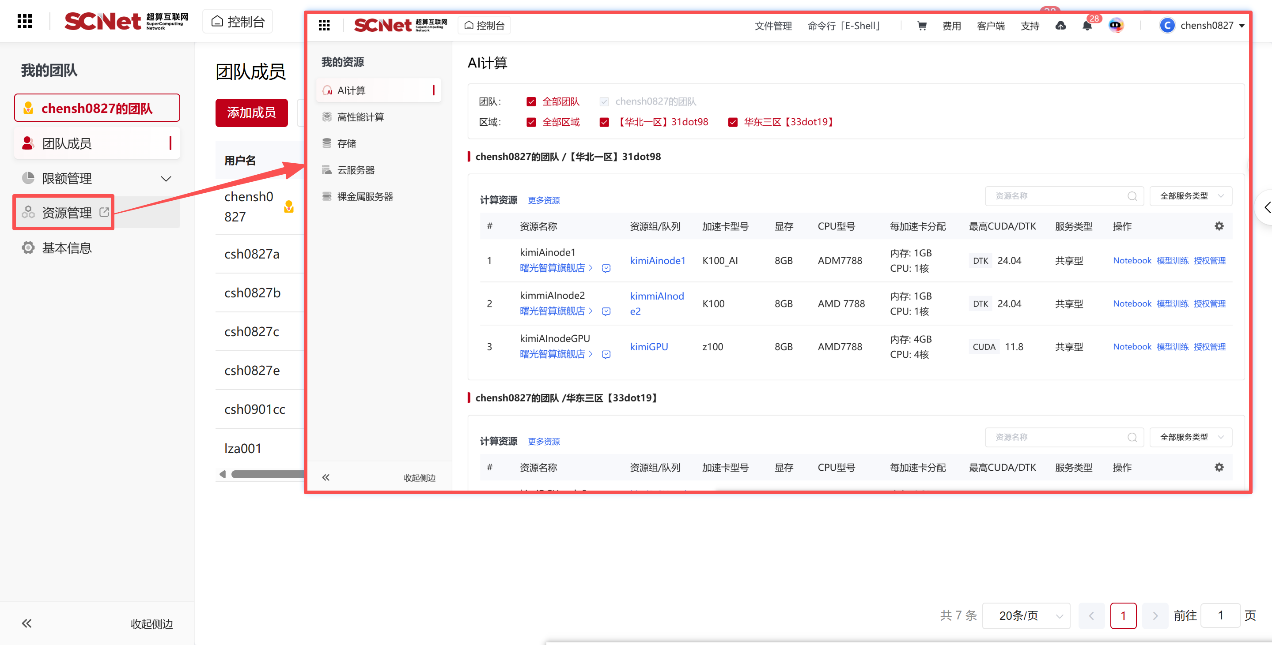Click the red 添加成员 button

pyautogui.click(x=251, y=112)
